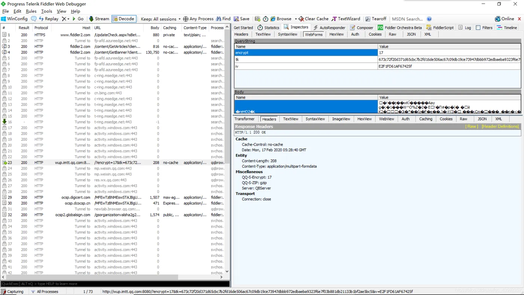The width and height of the screenshot is (524, 295).
Task: Select the request SyntaxView tab
Action: (x=287, y=34)
